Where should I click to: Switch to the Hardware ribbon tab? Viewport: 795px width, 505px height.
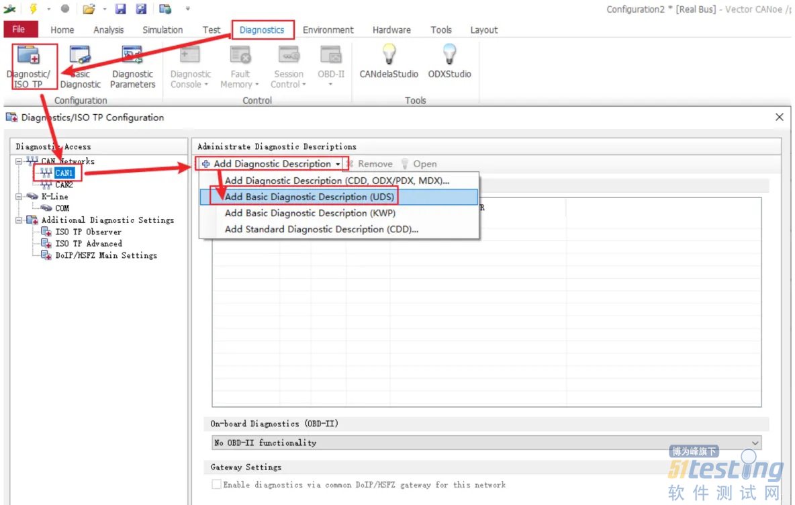(392, 30)
